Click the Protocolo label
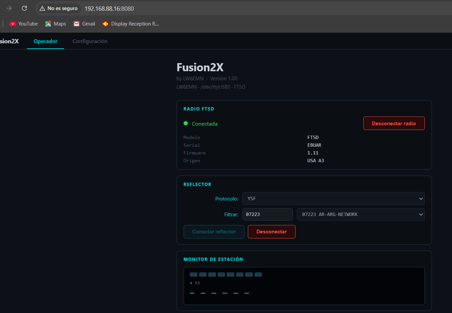 point(227,199)
